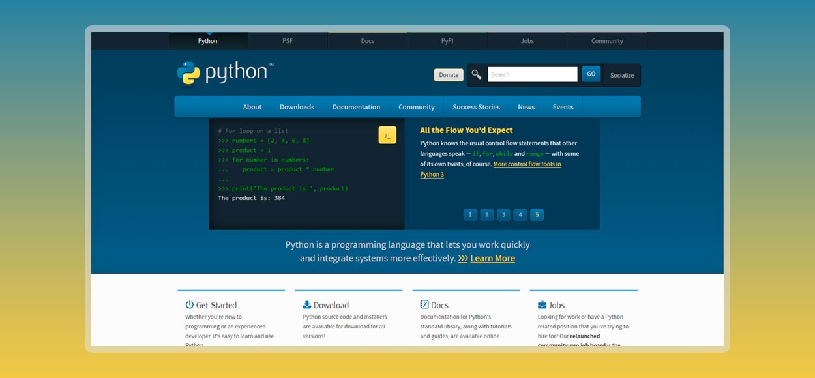Click the output 'The product is: 384'
This screenshot has height=378, width=815.
click(251, 198)
